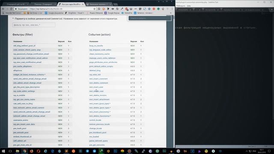Open the pre_trash_post filter link
The height and width of the screenshot is (154, 274).
click(20, 128)
